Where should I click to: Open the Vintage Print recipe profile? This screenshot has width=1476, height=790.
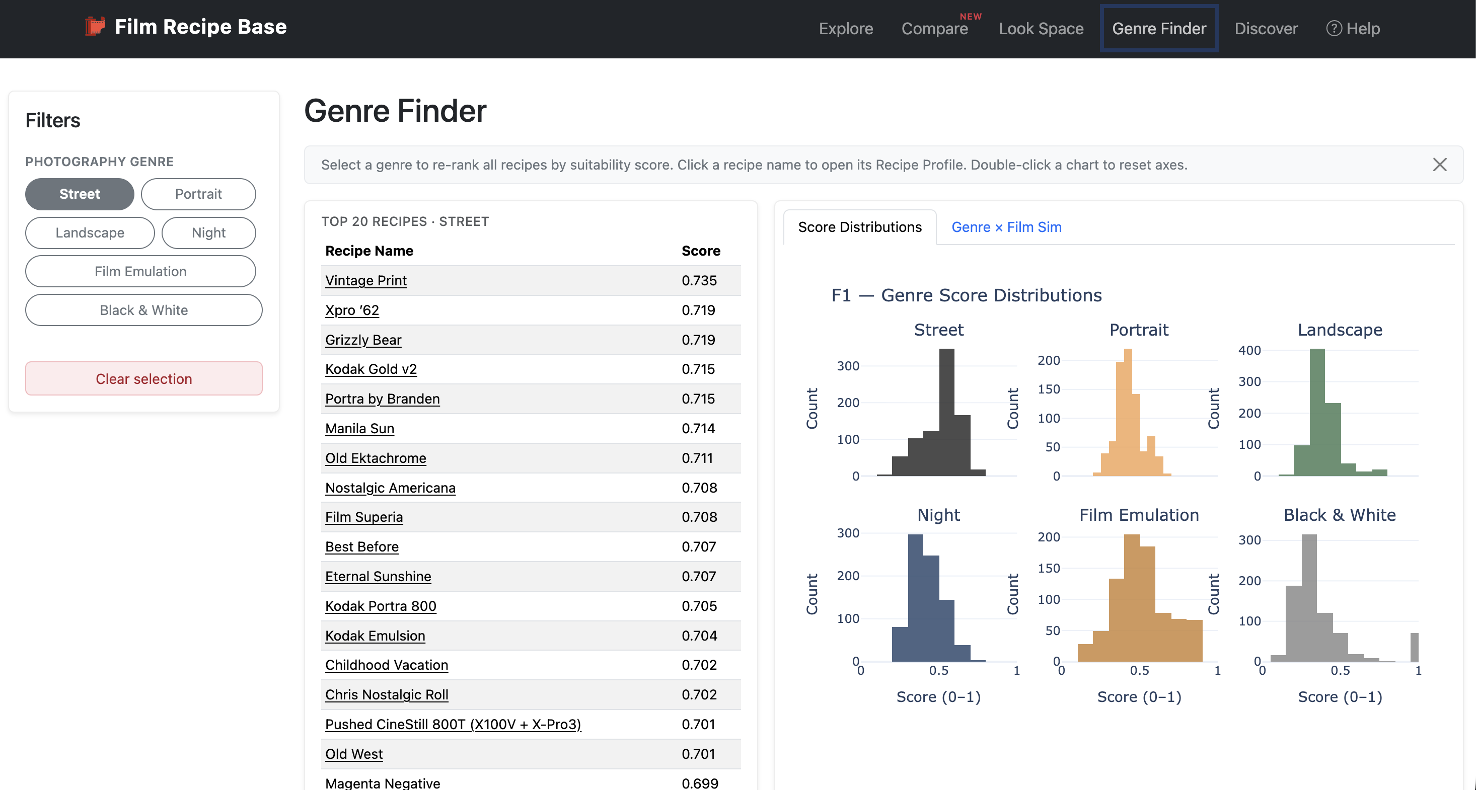click(x=365, y=281)
